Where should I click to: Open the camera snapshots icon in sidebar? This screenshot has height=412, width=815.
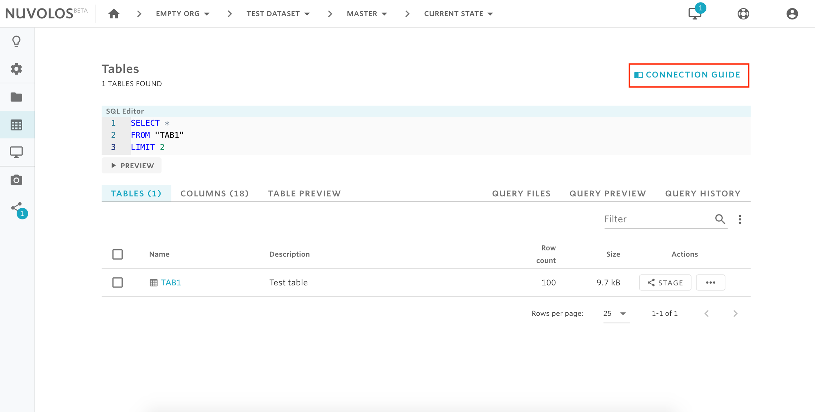coord(16,180)
